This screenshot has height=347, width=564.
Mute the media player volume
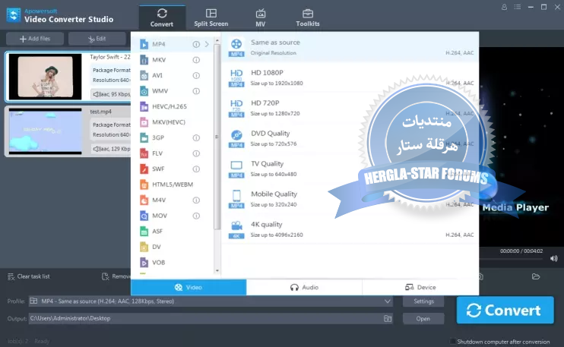pos(554,258)
